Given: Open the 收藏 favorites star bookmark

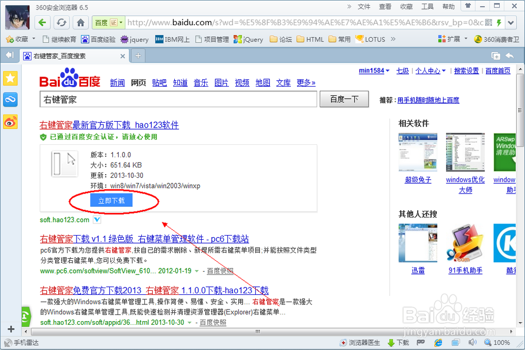Looking at the screenshot, I should tap(17, 39).
